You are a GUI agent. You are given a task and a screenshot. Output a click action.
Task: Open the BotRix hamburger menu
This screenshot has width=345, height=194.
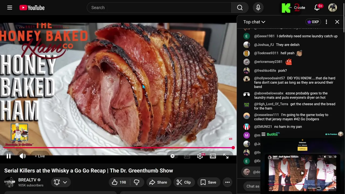click(x=263, y=134)
